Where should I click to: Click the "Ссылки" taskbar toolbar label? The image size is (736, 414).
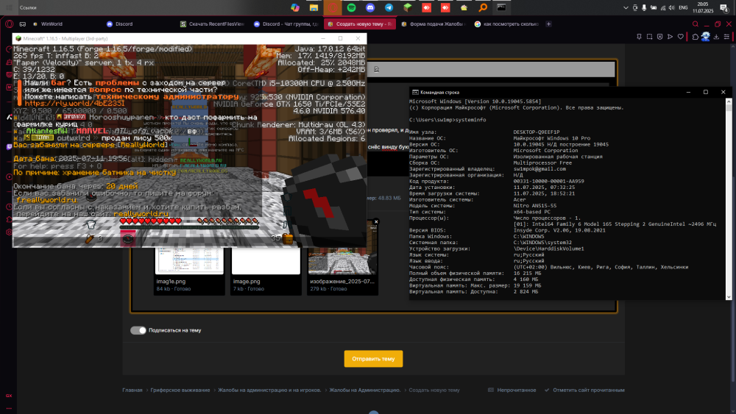28,7
